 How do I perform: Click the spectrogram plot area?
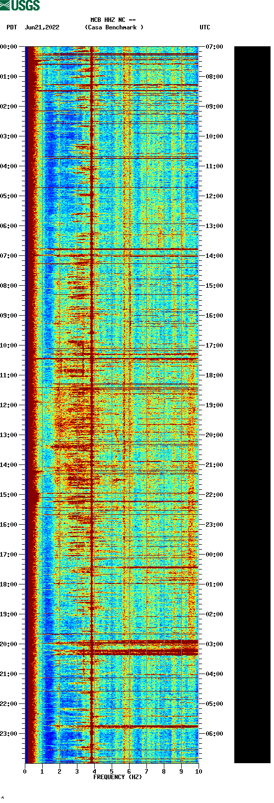pos(112,405)
